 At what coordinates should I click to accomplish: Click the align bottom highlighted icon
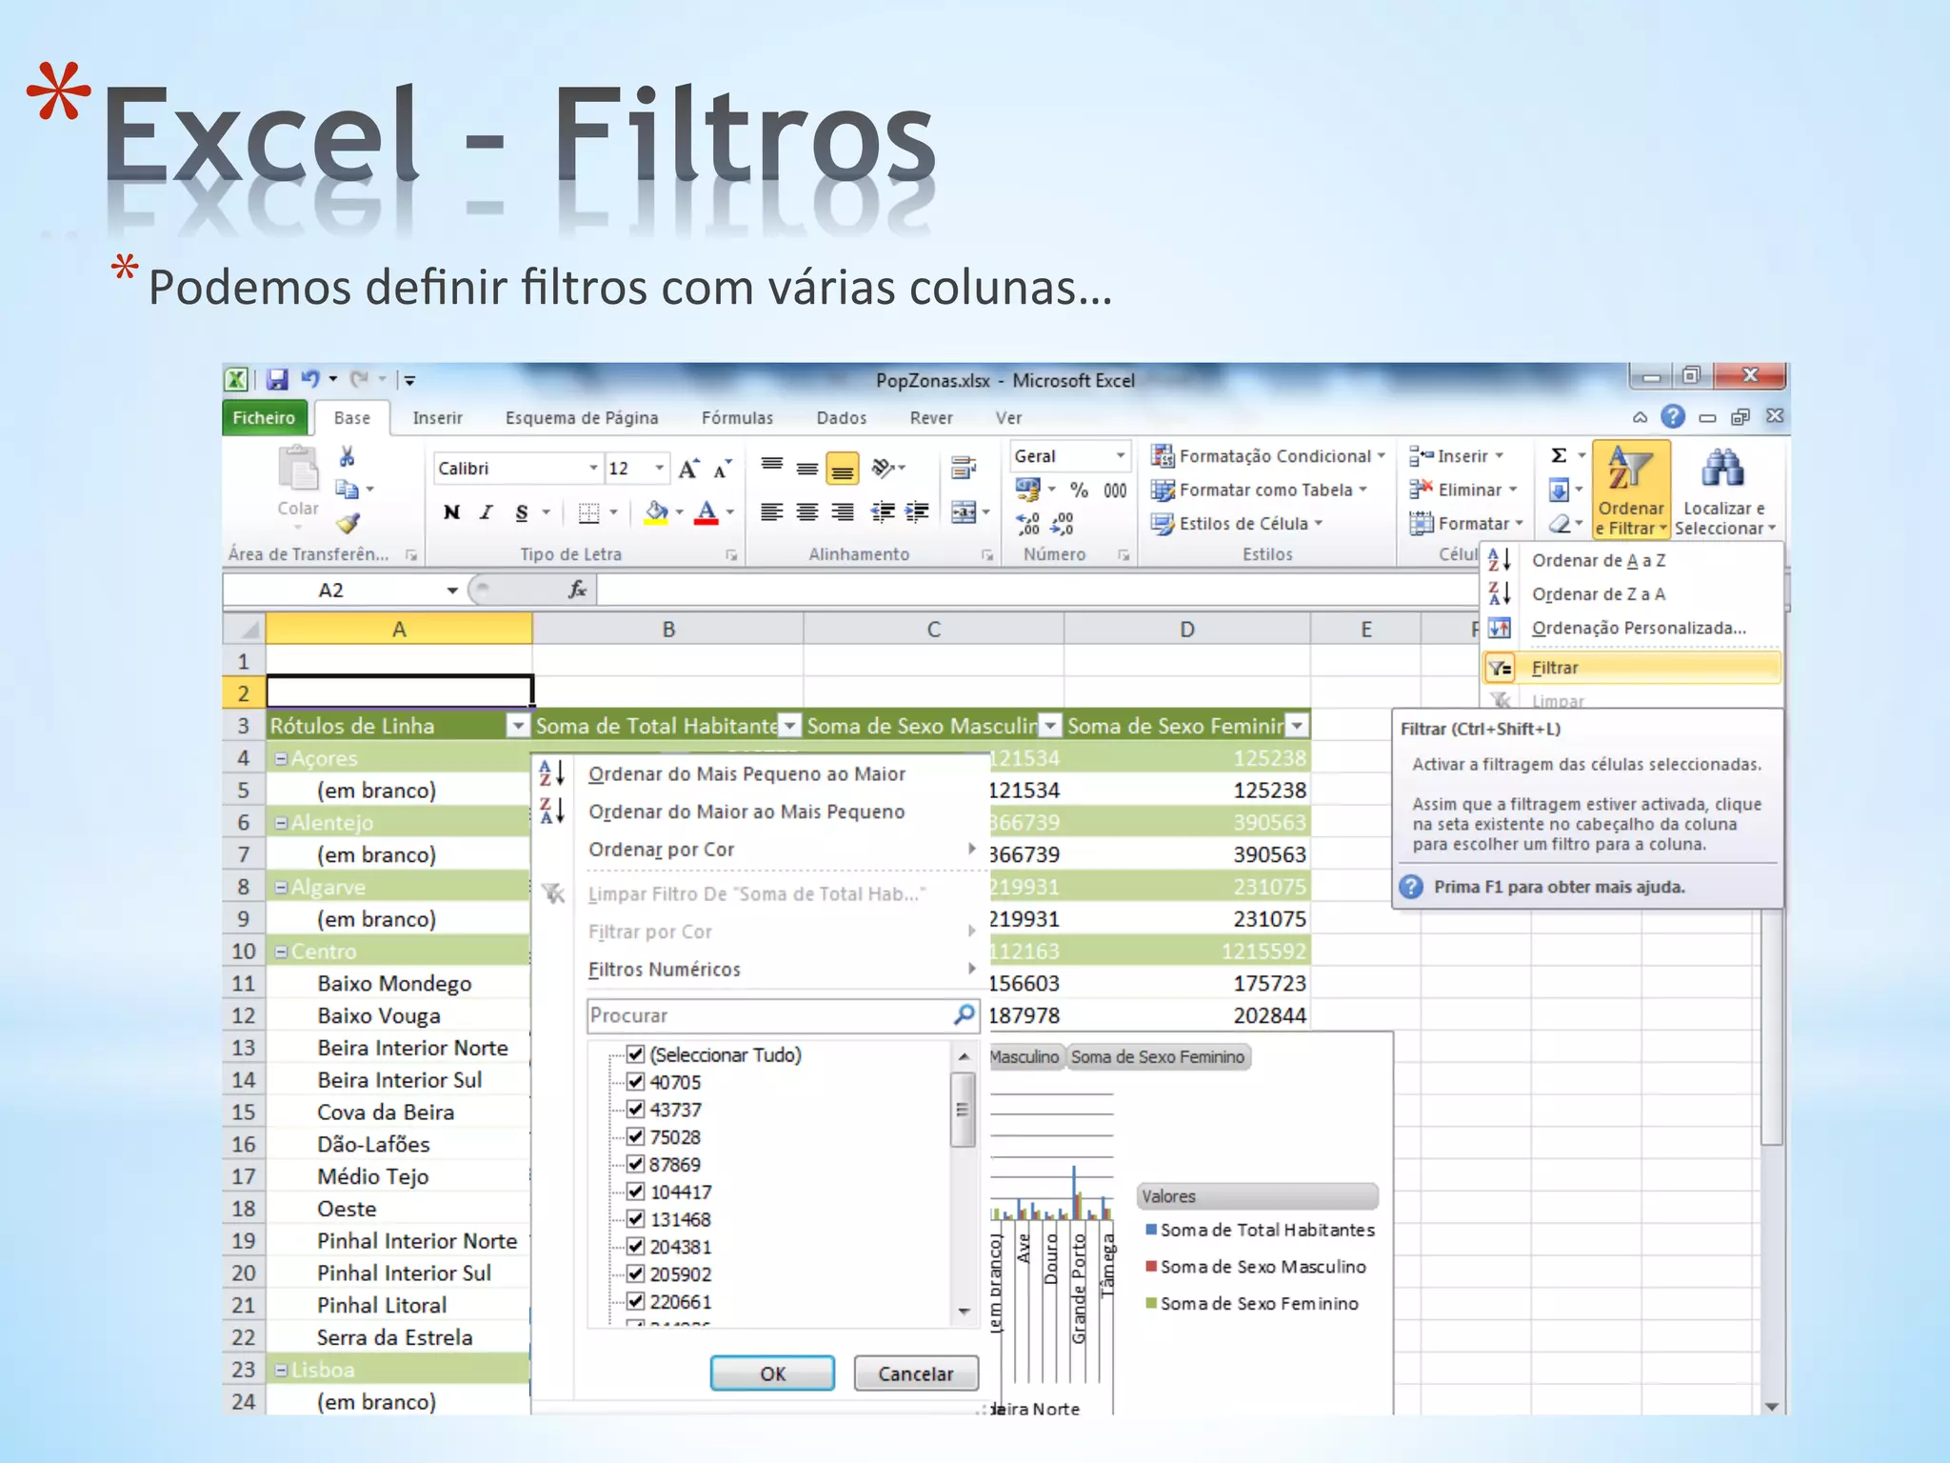pyautogui.click(x=843, y=469)
